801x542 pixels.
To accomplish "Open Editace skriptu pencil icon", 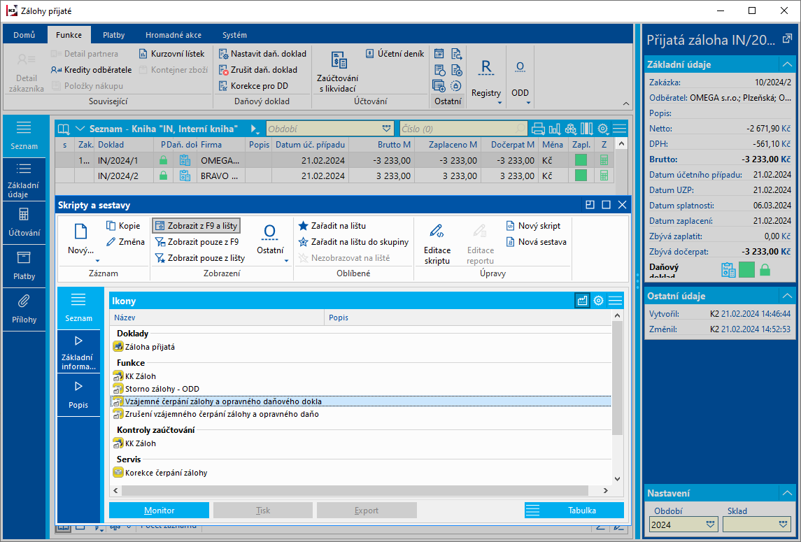I will click(437, 231).
